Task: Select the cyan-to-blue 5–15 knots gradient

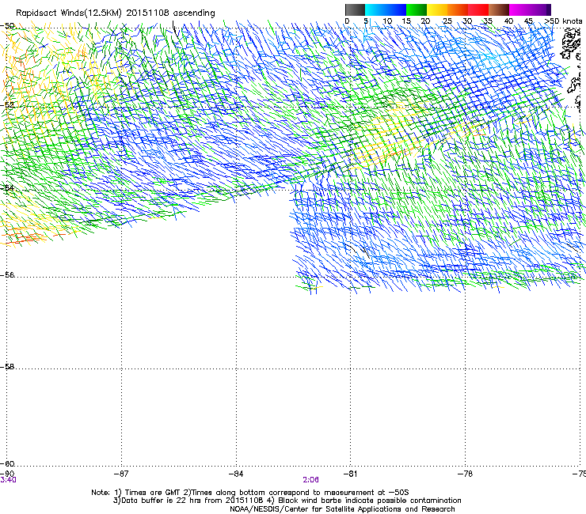Action: click(x=386, y=9)
